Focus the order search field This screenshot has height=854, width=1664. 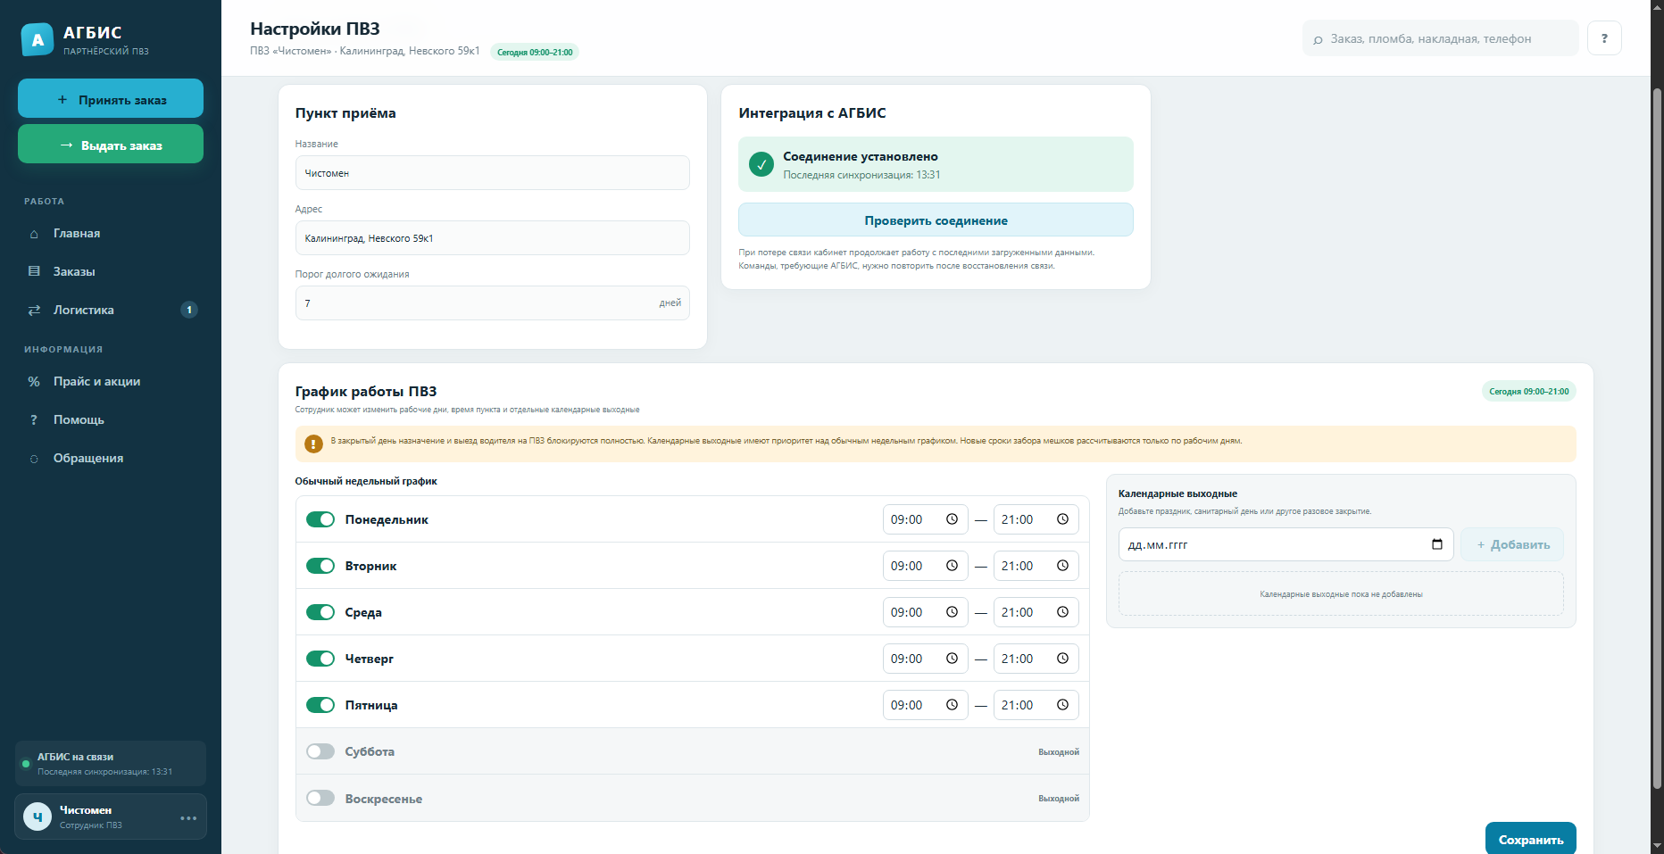[x=1441, y=38]
